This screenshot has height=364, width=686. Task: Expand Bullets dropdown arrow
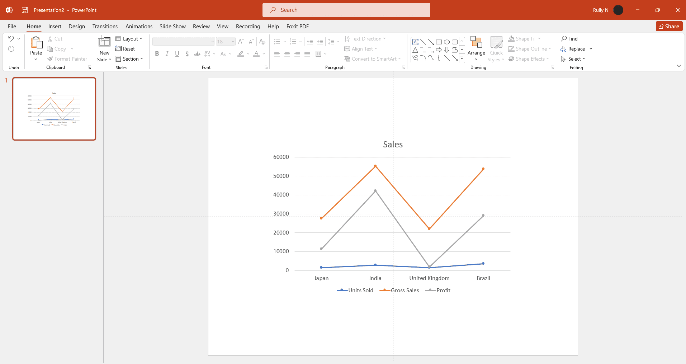click(x=285, y=42)
